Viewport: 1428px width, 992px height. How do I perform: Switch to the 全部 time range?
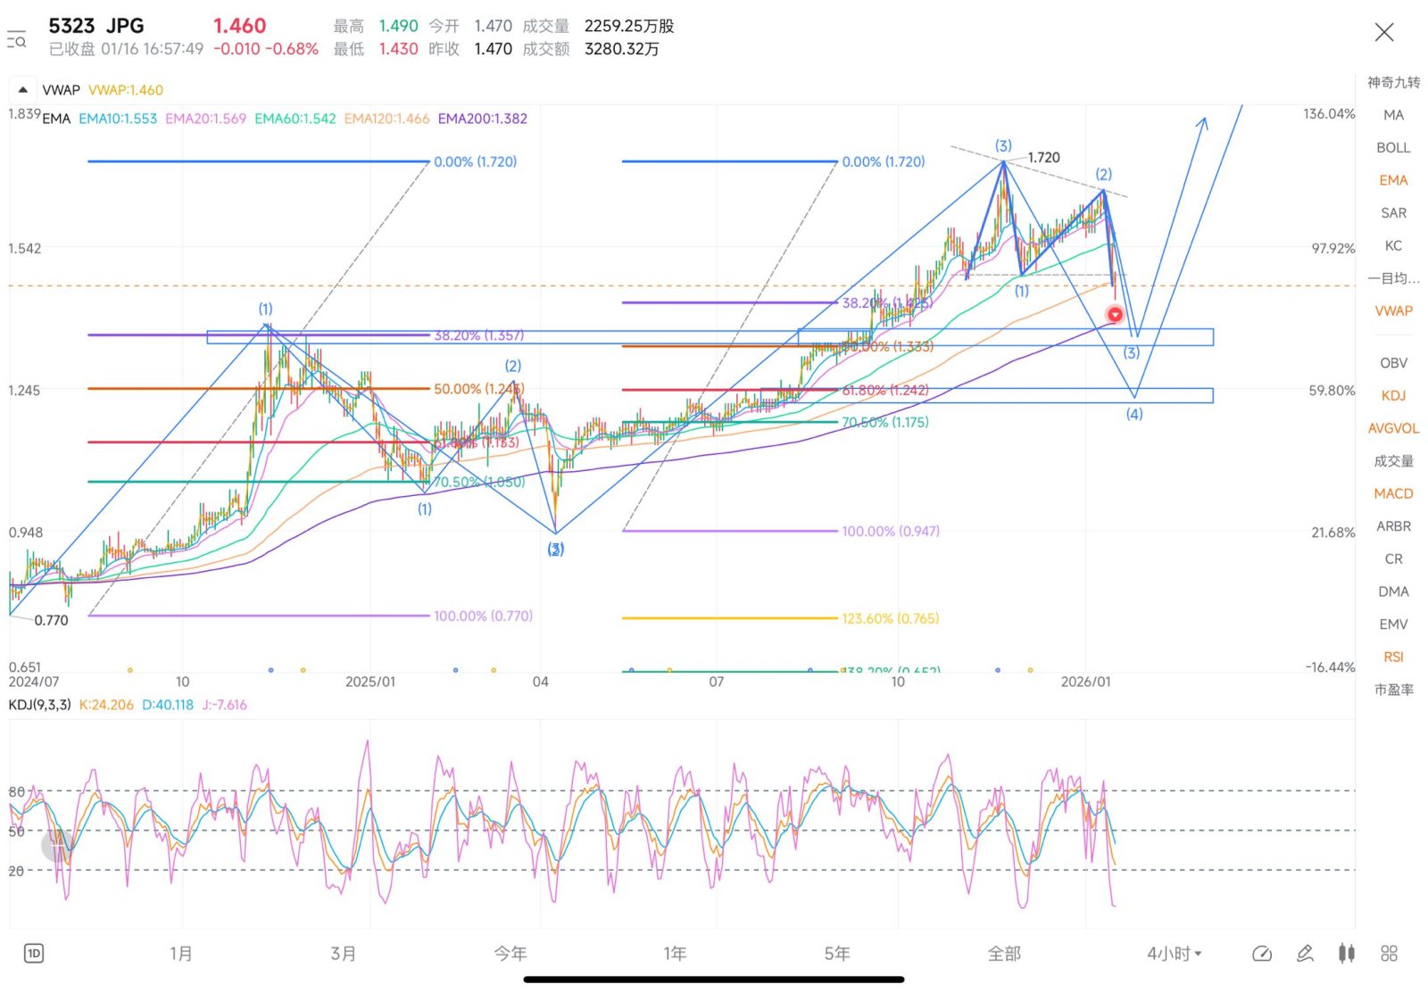(1004, 954)
